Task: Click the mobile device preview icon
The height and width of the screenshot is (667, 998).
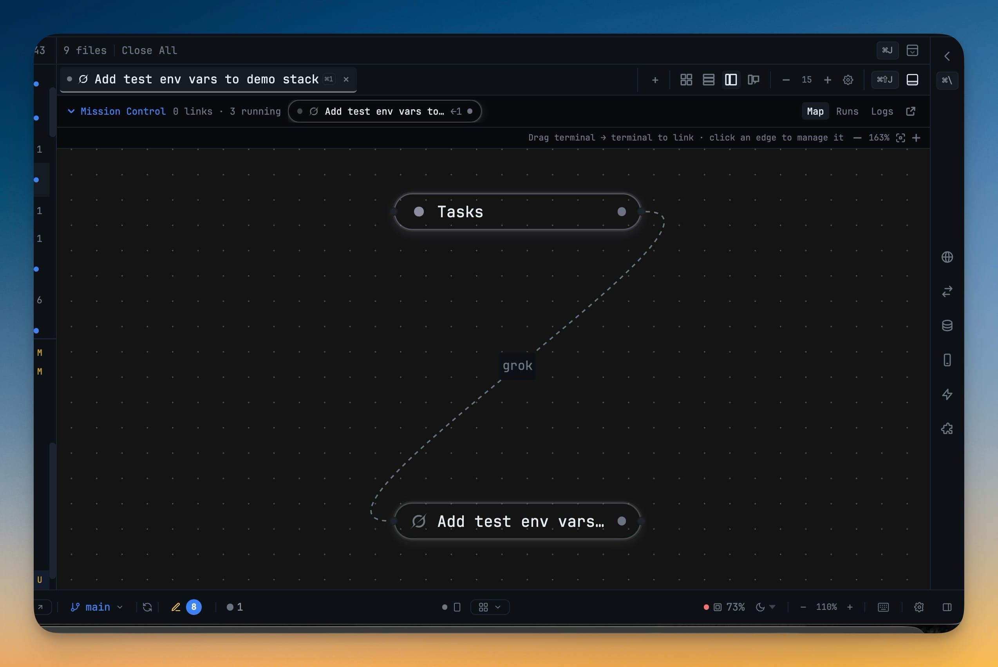Action: click(x=947, y=360)
